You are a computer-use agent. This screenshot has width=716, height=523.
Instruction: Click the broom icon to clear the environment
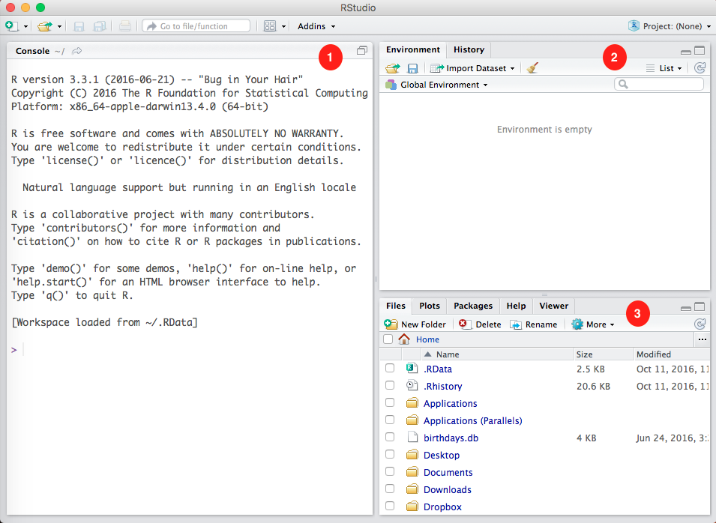(x=532, y=68)
